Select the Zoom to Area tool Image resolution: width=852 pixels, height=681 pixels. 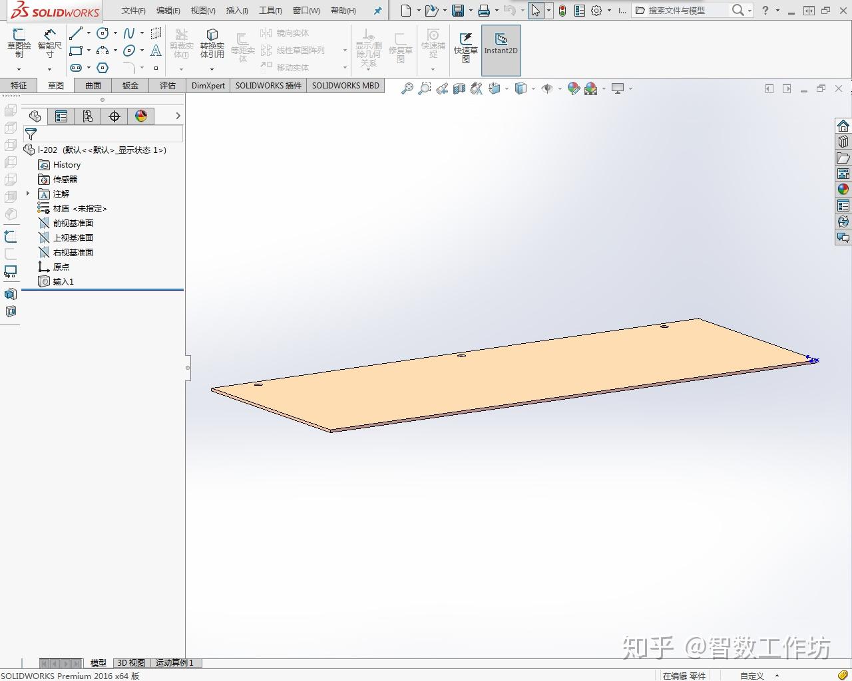coord(425,88)
